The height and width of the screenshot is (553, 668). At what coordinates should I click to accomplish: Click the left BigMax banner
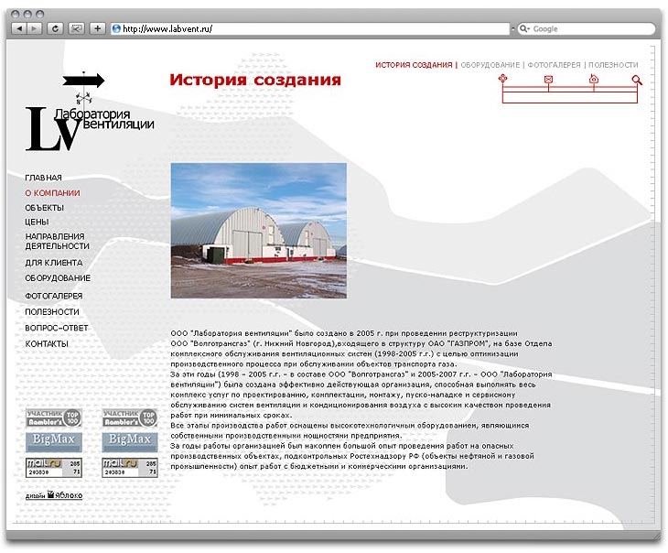coord(54,441)
